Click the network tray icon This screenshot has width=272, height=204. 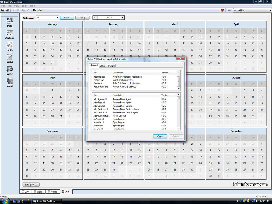(x=253, y=201)
